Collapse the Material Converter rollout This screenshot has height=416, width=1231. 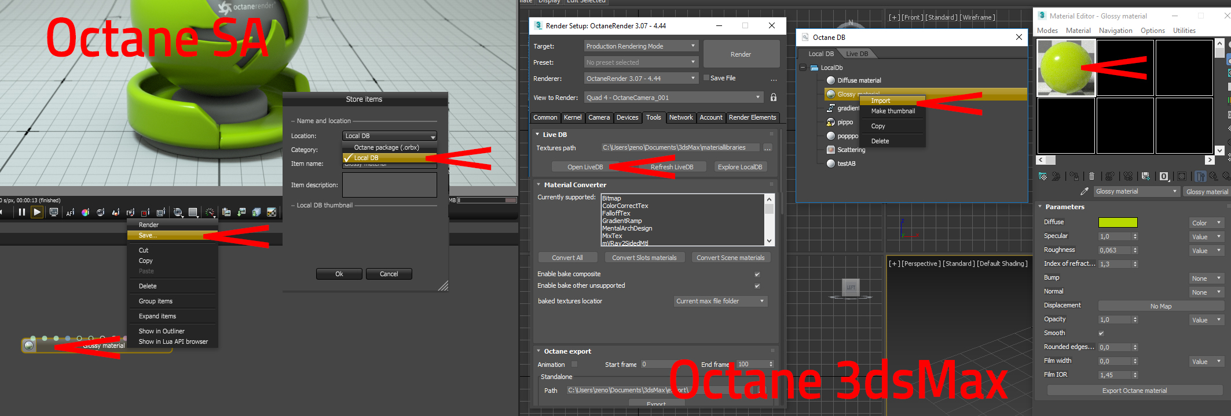click(x=538, y=185)
